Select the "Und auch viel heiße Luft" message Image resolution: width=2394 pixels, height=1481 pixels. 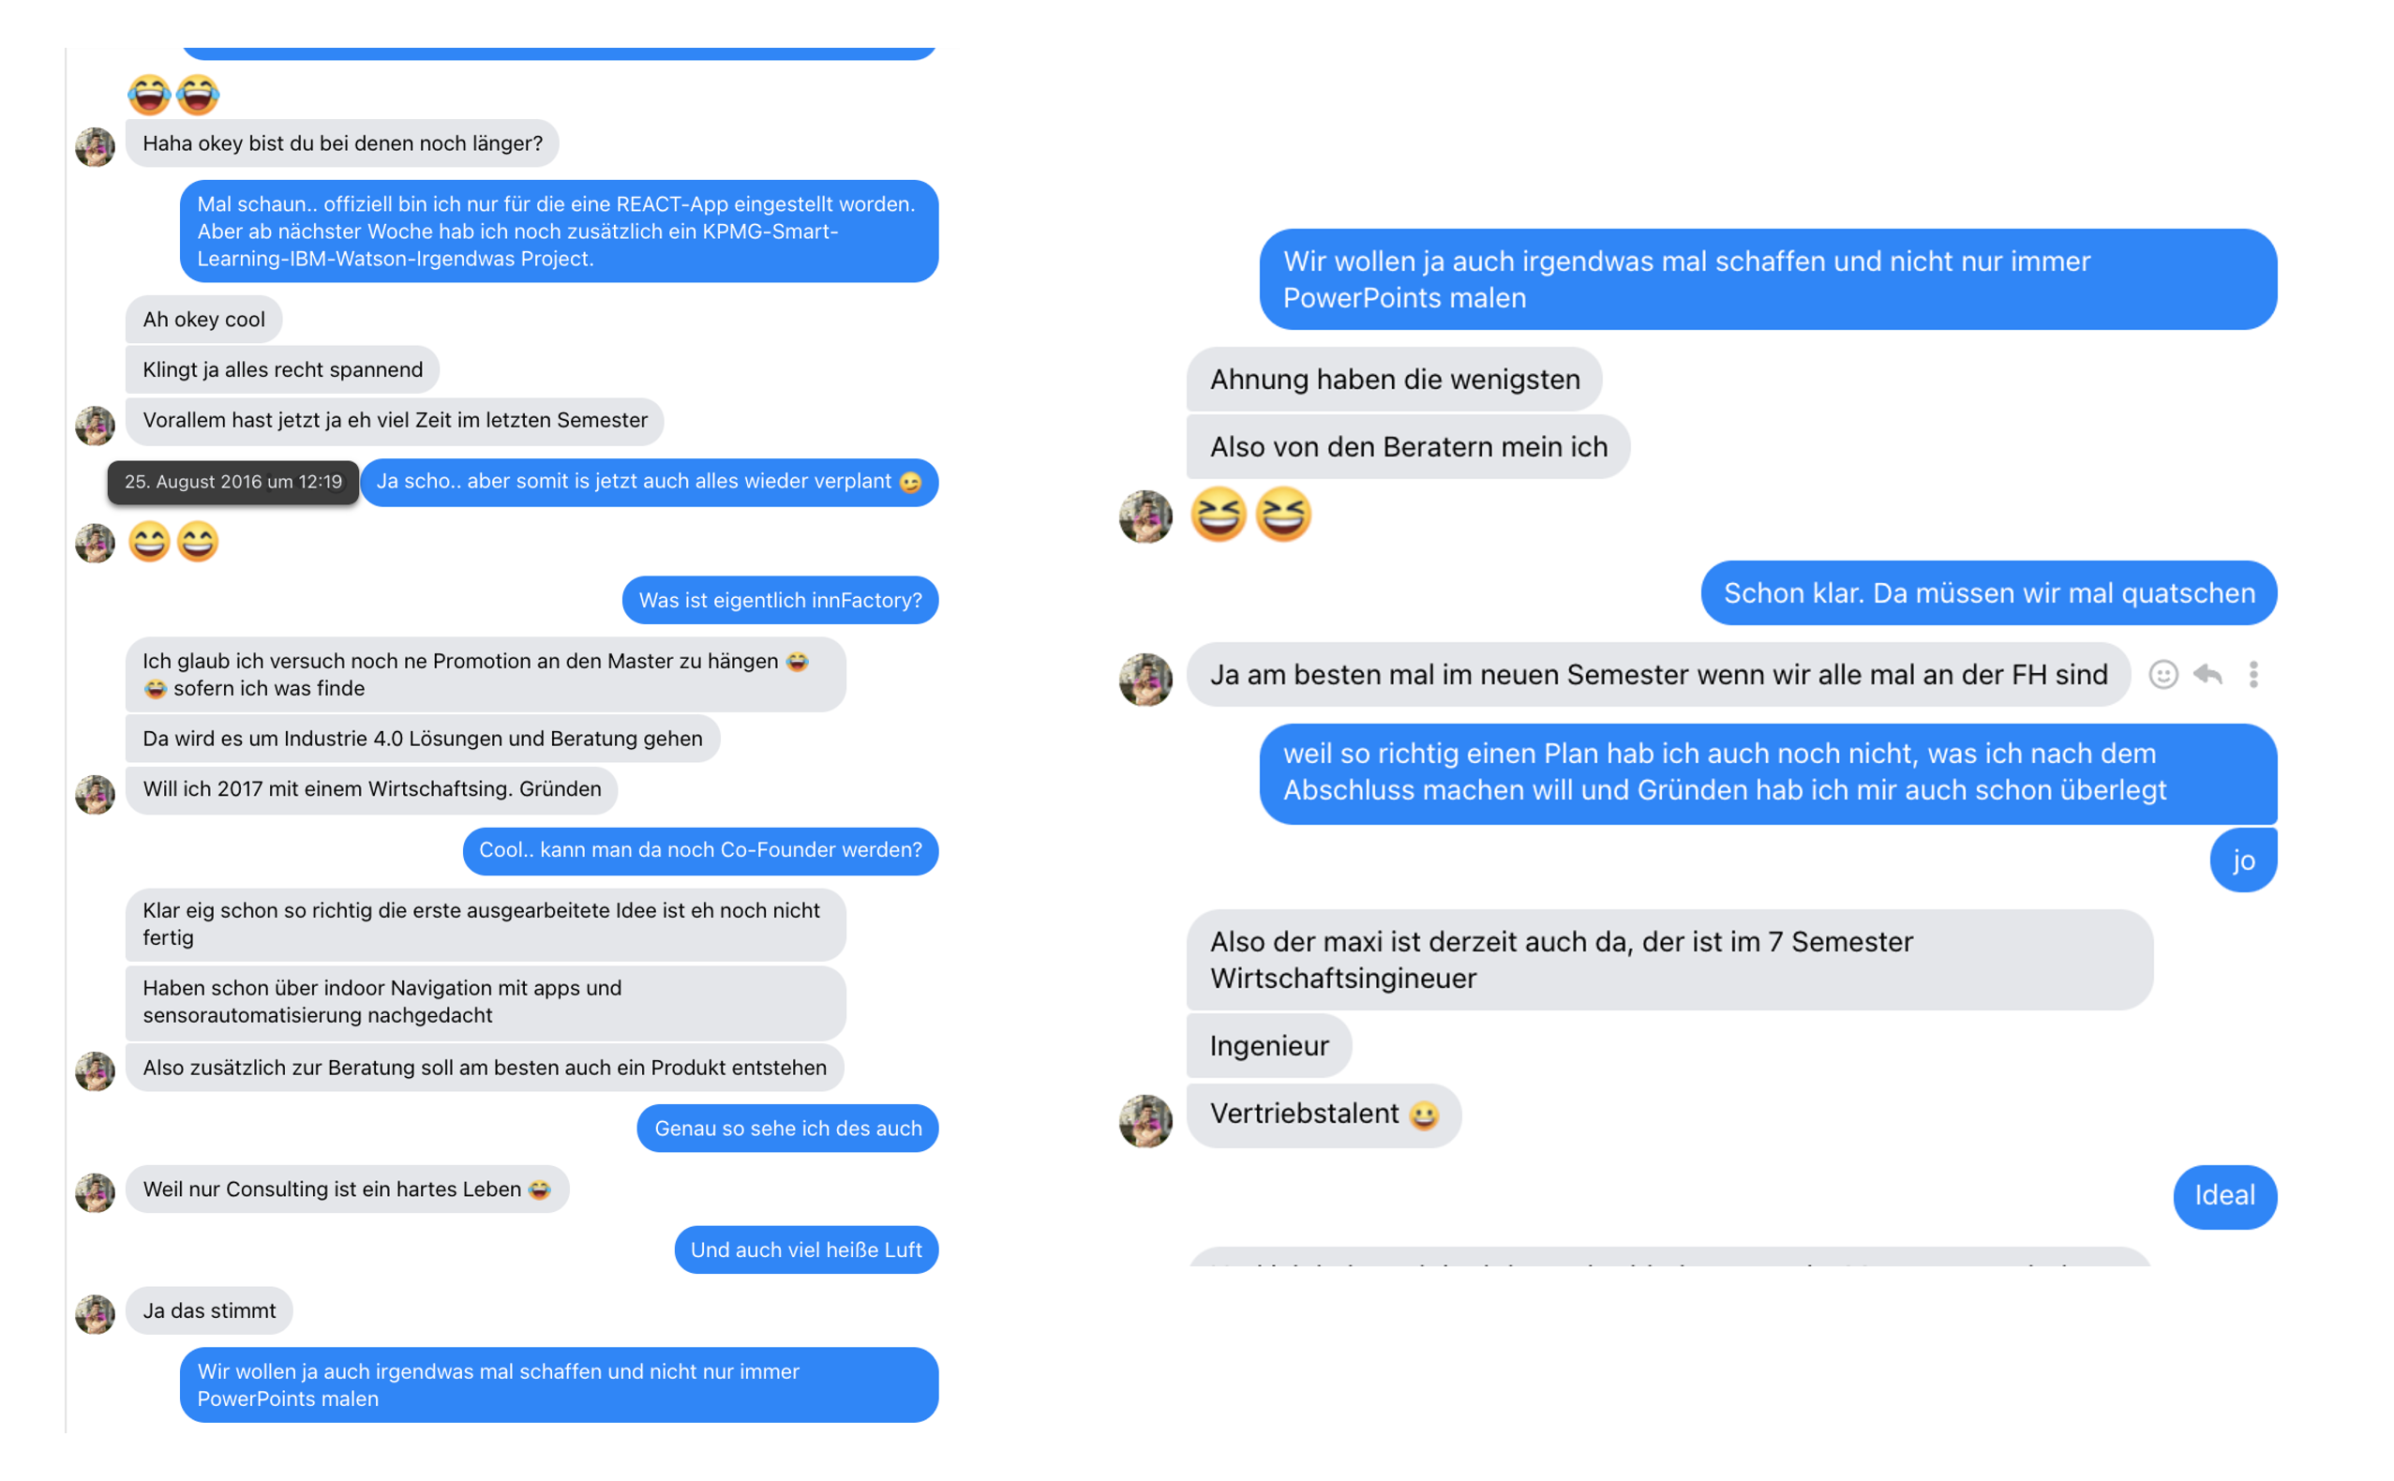point(805,1249)
